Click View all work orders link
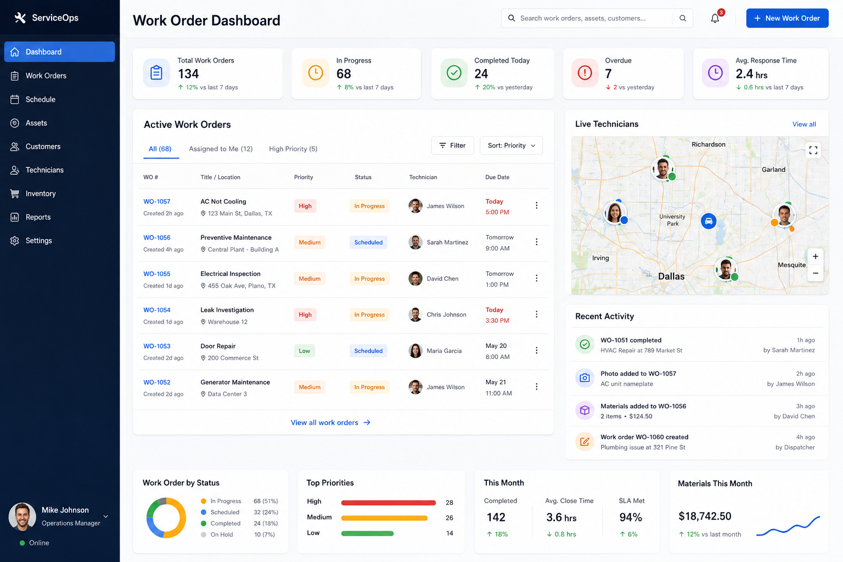The image size is (843, 562). tap(330, 423)
